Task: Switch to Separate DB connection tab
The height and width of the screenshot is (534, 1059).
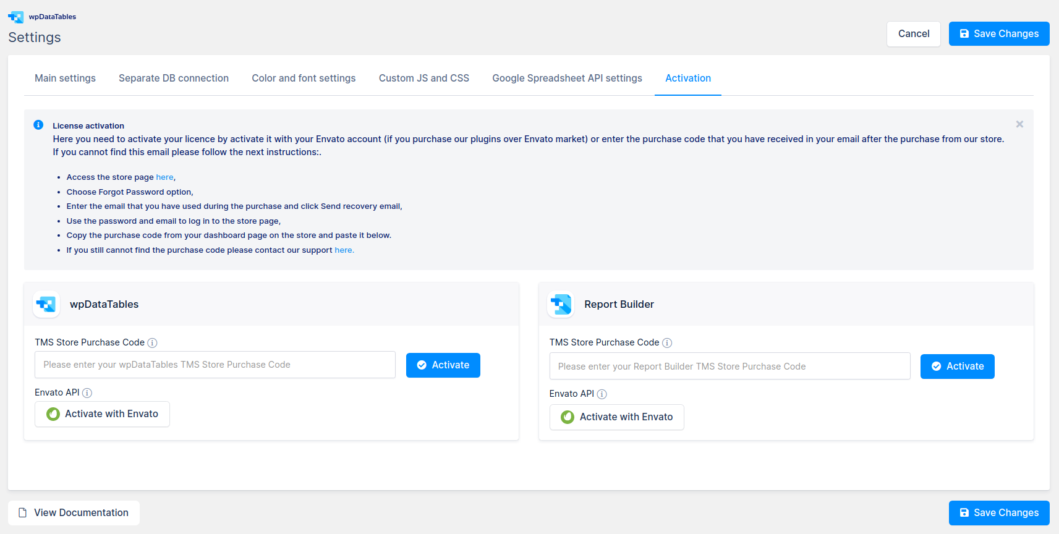Action: pos(174,78)
